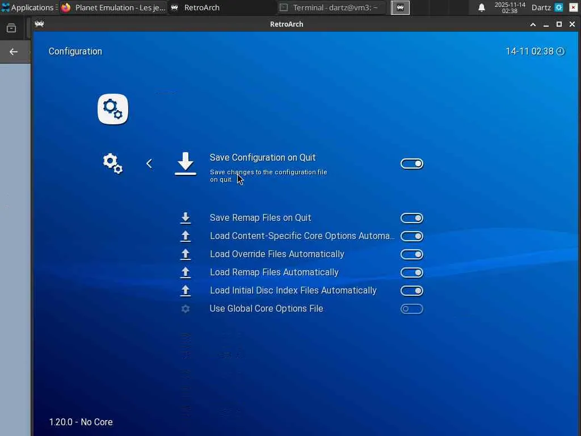Screen dimensions: 581x436
Task: Click upload icon beside Load Remap Files Automatically
Action: [186, 272]
